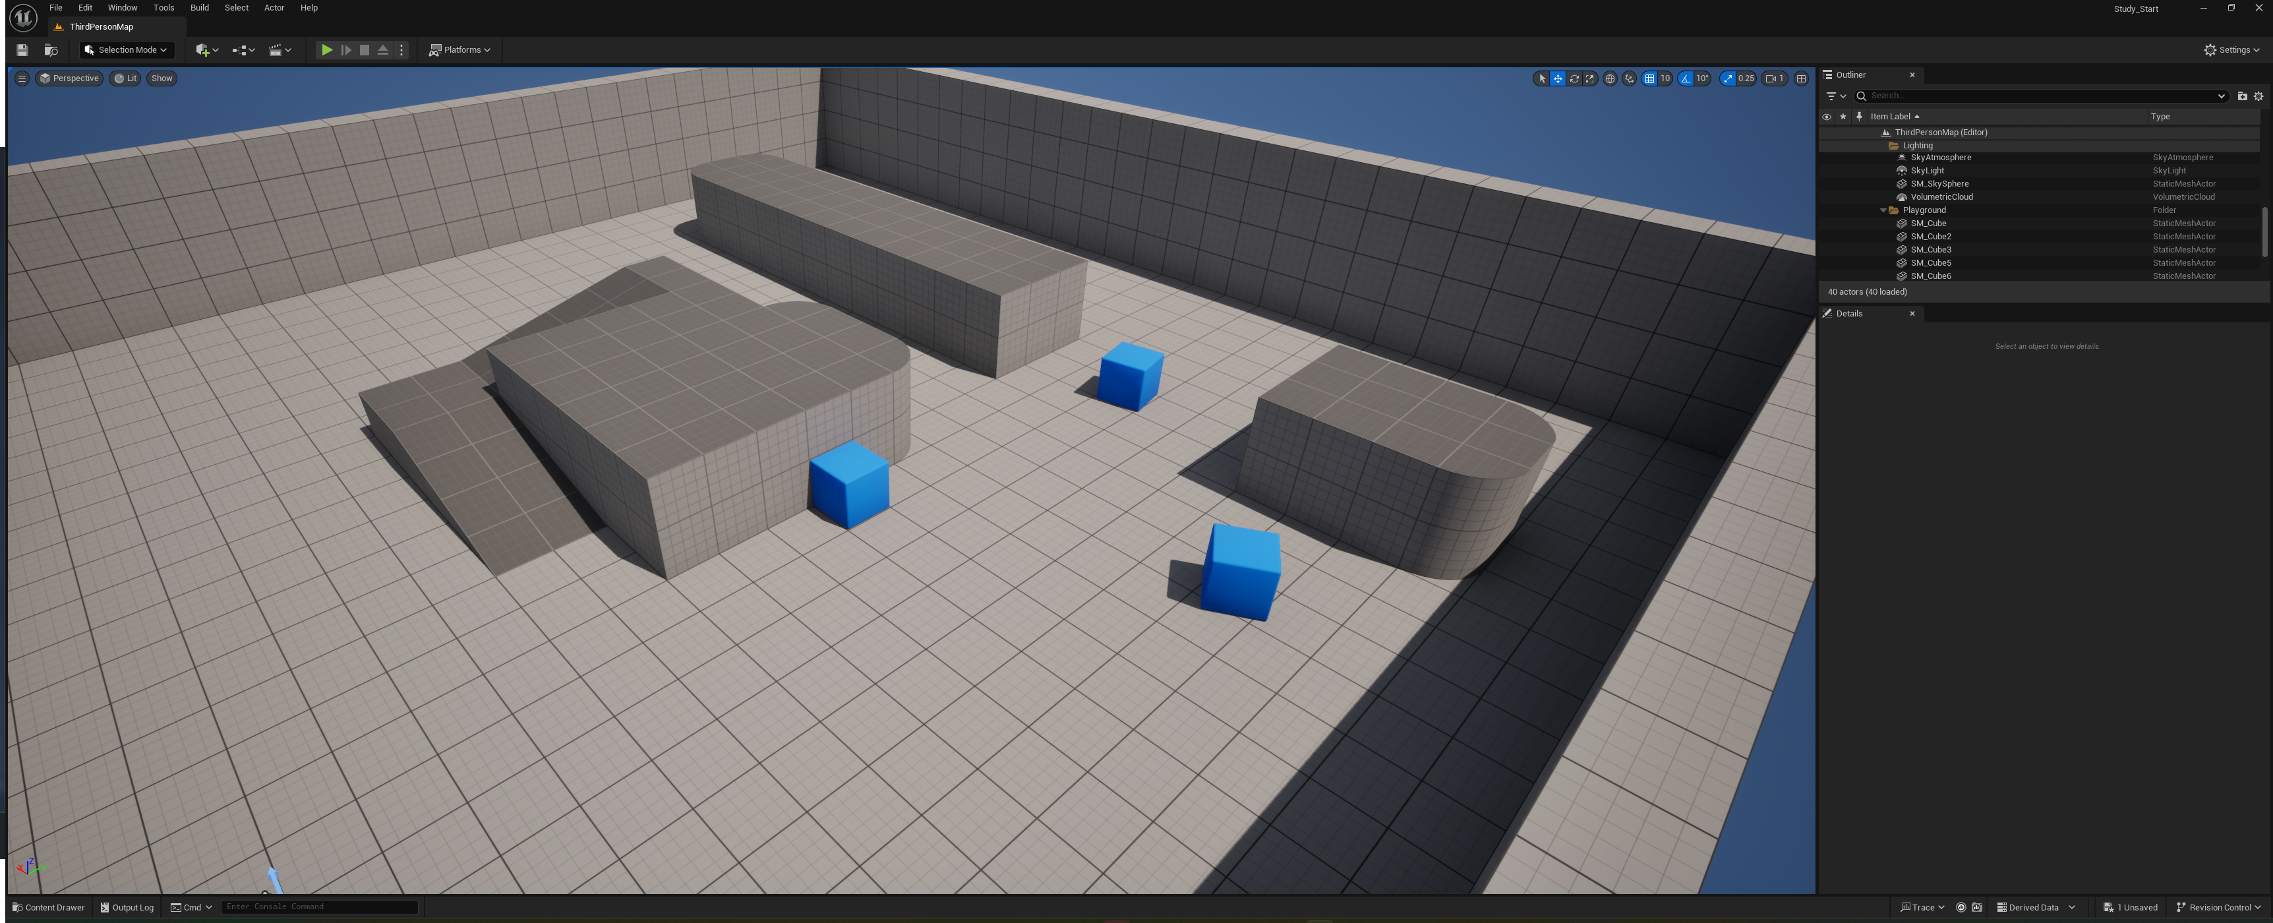Viewport: 2273px width, 923px height.
Task: Choose the Translate move tool
Action: coord(1557,78)
